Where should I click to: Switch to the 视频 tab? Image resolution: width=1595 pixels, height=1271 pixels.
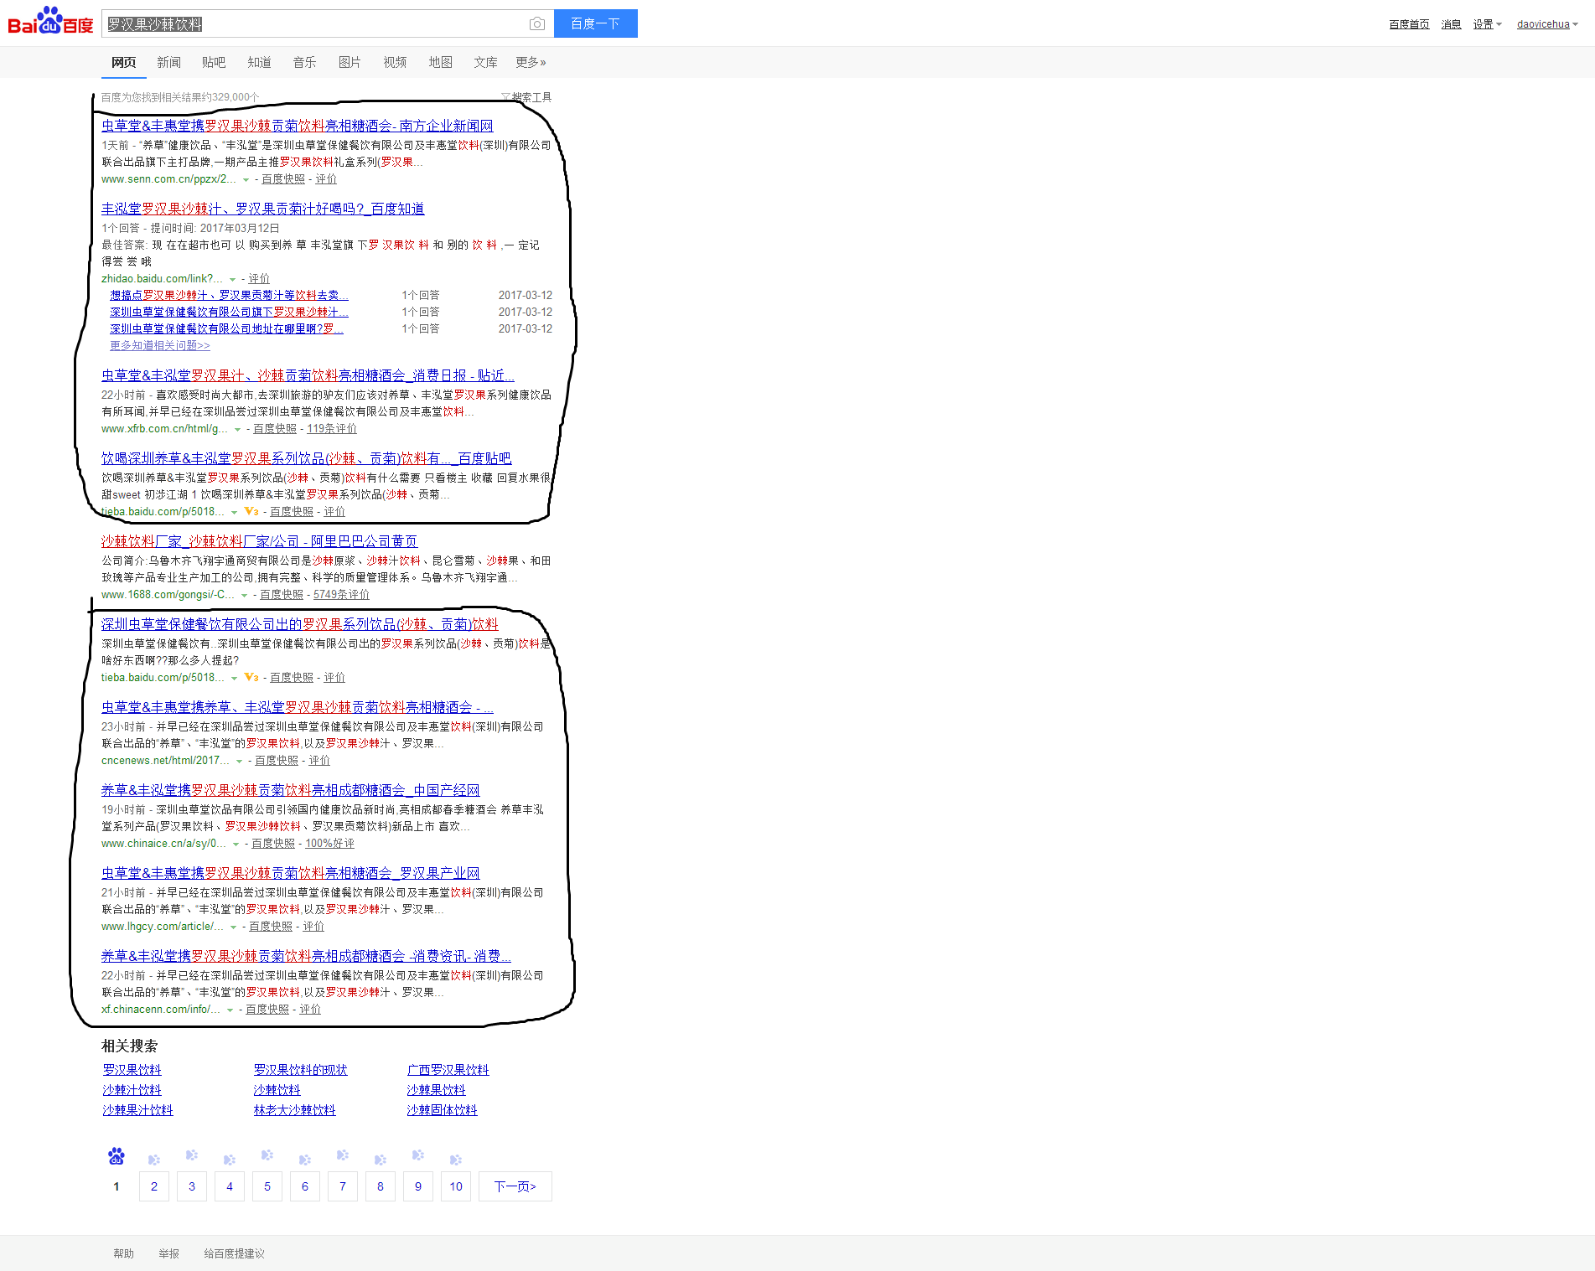coord(395,62)
